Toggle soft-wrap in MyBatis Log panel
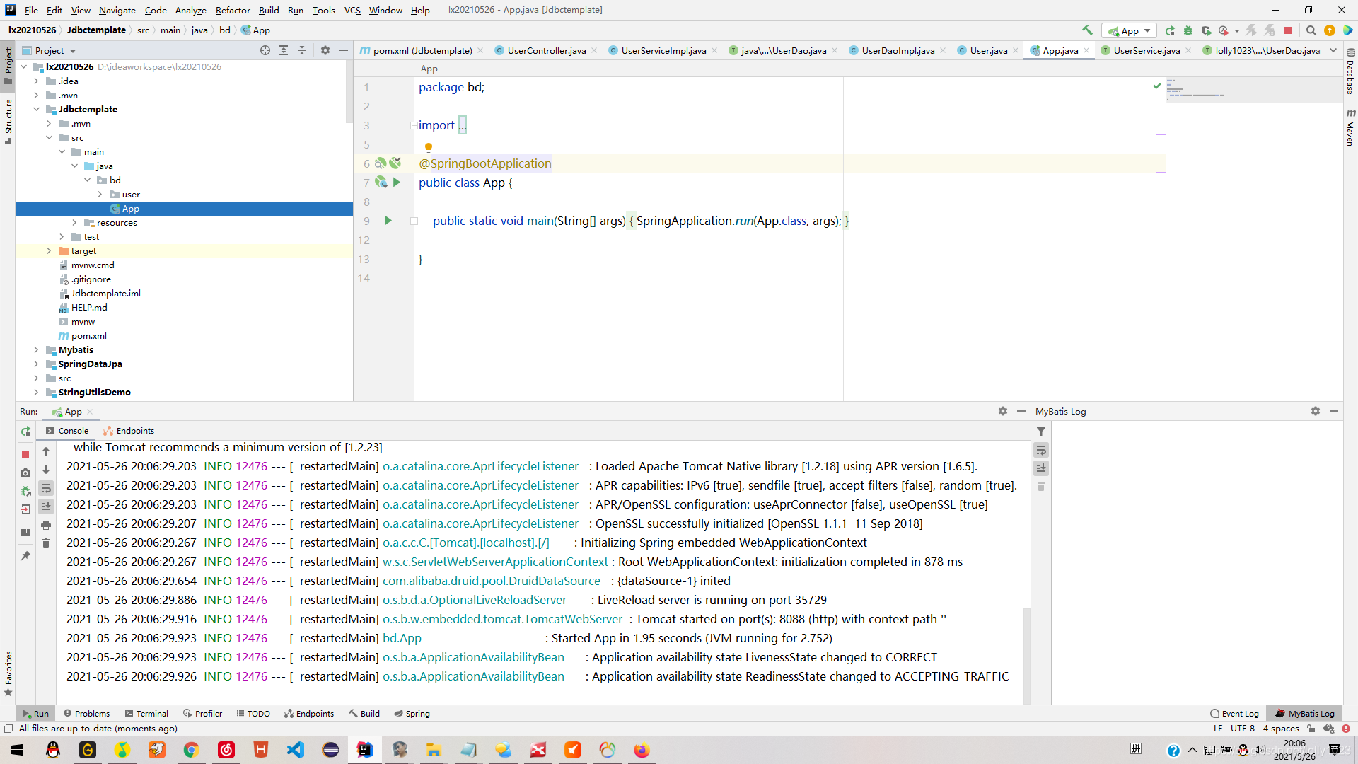 tap(1041, 450)
